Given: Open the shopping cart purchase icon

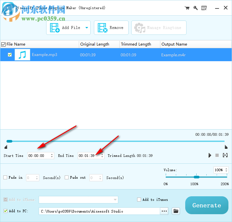Looking at the screenshot, I should pos(187,8).
